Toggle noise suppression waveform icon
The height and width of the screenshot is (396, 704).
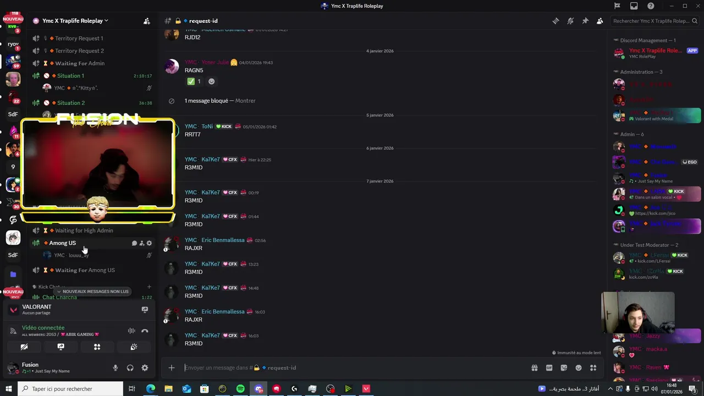pos(131,331)
